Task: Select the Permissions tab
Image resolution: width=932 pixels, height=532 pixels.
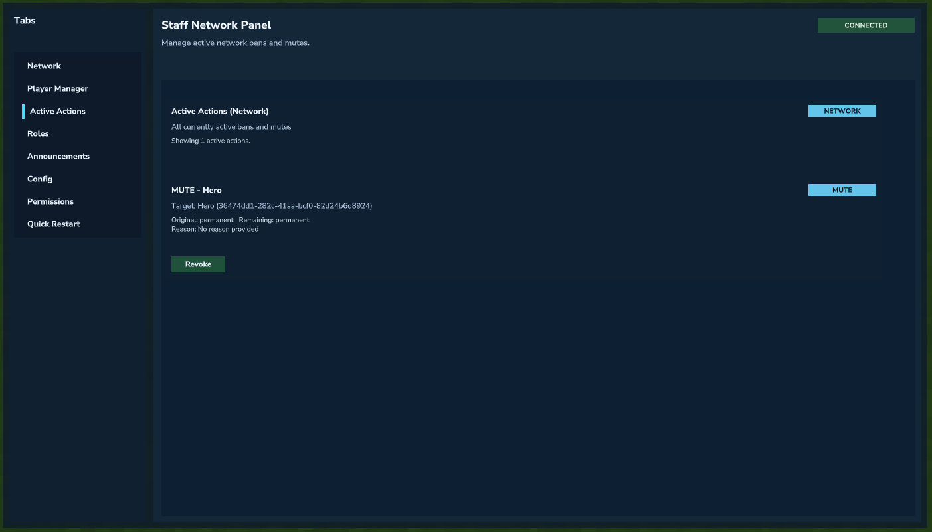Action: tap(50, 201)
